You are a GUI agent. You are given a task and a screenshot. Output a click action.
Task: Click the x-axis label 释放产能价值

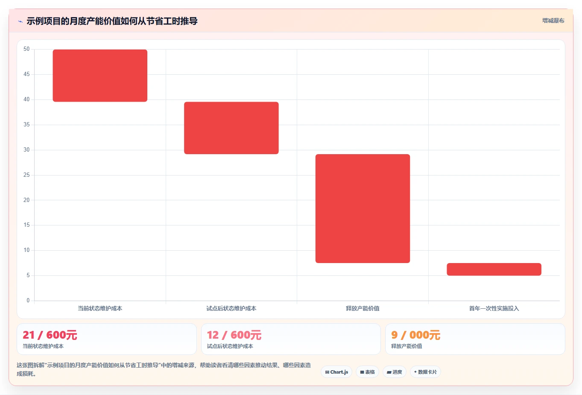click(363, 308)
